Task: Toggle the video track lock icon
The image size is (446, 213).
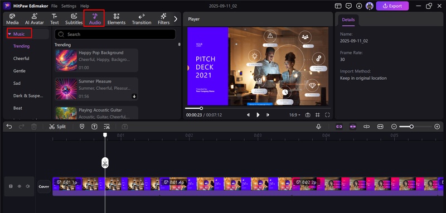Action: (11, 187)
